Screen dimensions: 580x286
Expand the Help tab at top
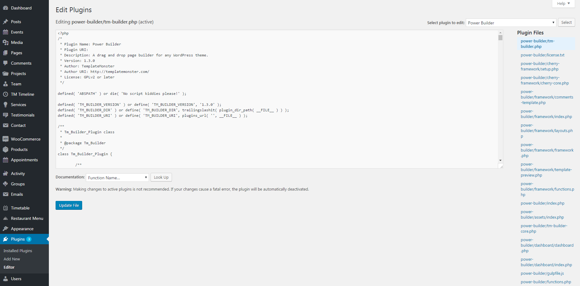(563, 4)
